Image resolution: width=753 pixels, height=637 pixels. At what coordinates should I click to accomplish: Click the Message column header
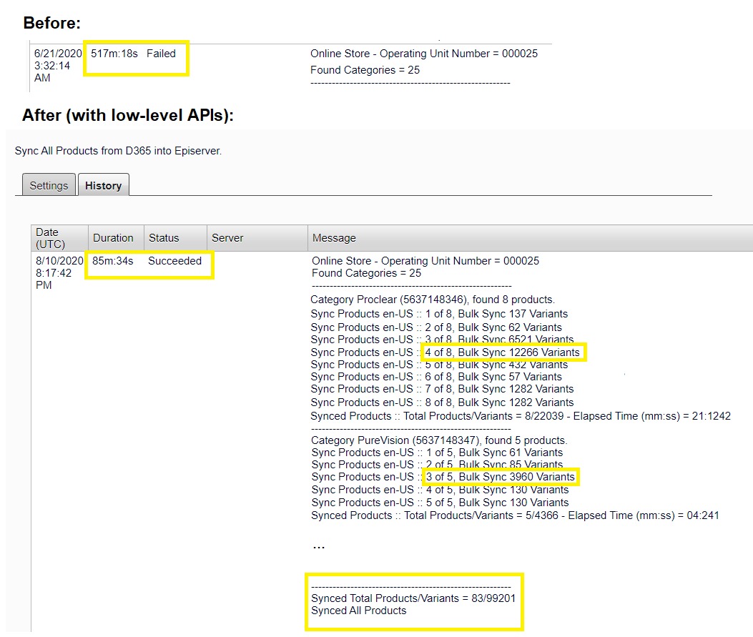coord(334,238)
